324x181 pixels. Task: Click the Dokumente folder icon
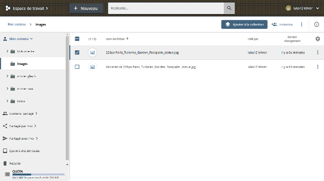[x=12, y=51]
